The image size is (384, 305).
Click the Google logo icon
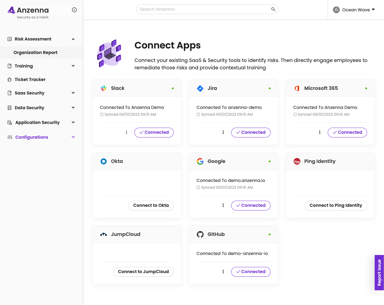tap(200, 161)
